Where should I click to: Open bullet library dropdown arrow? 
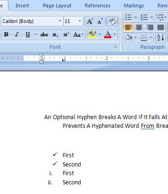coord(136,17)
